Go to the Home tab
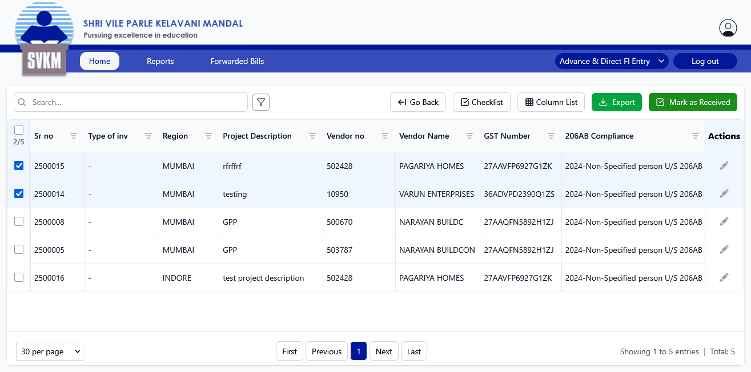751x372 pixels. tap(99, 61)
